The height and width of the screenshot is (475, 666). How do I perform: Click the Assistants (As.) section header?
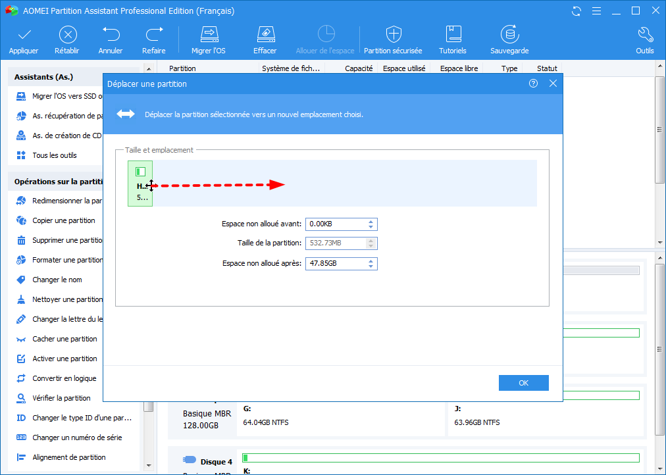(43, 77)
